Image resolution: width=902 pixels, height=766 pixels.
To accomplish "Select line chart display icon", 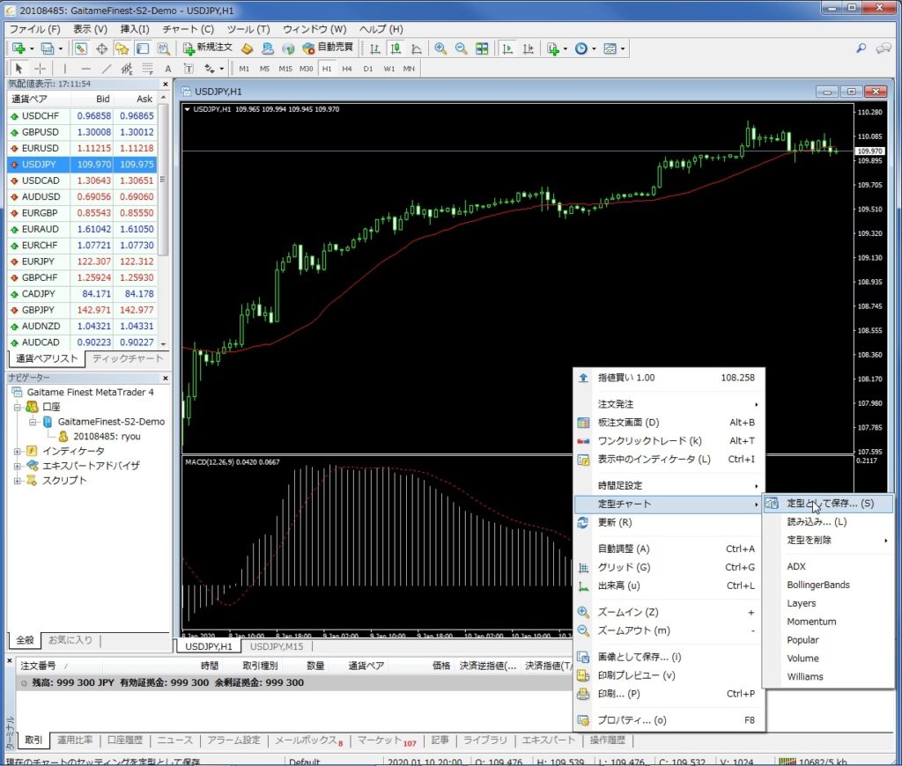I will point(416,48).
